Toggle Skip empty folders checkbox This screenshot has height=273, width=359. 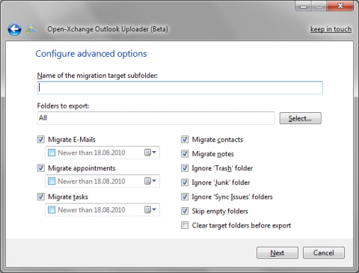click(185, 211)
